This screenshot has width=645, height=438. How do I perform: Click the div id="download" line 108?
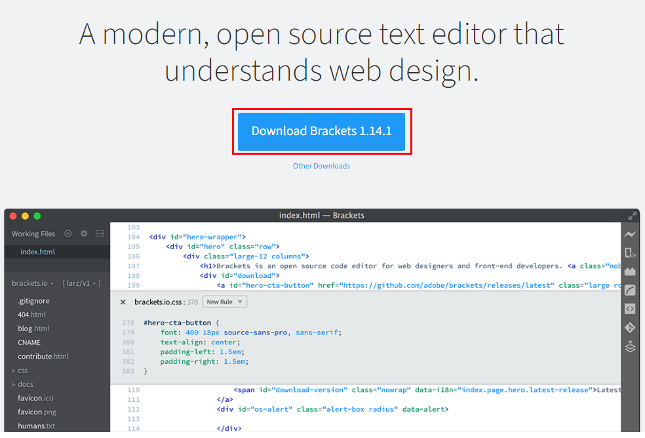pos(240,276)
